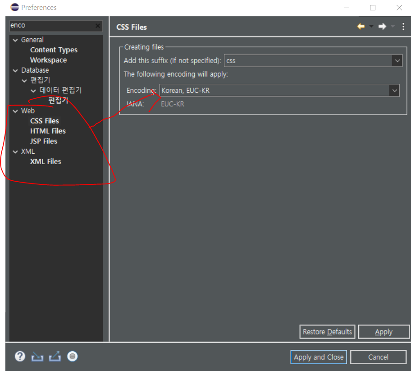Open the Encoding dropdown list
411x371 pixels.
pos(394,91)
